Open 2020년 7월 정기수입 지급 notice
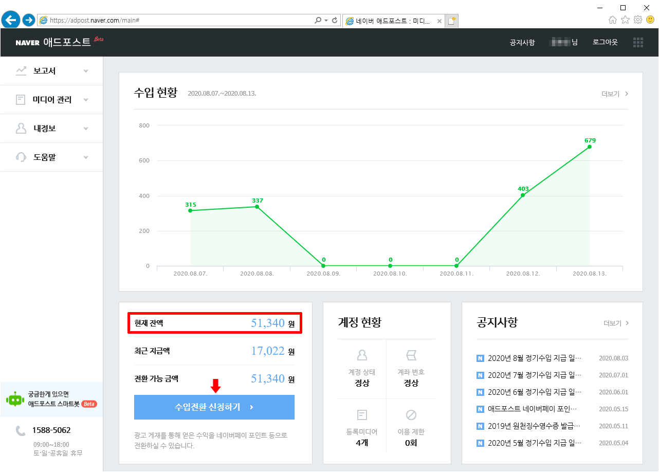 click(535, 375)
